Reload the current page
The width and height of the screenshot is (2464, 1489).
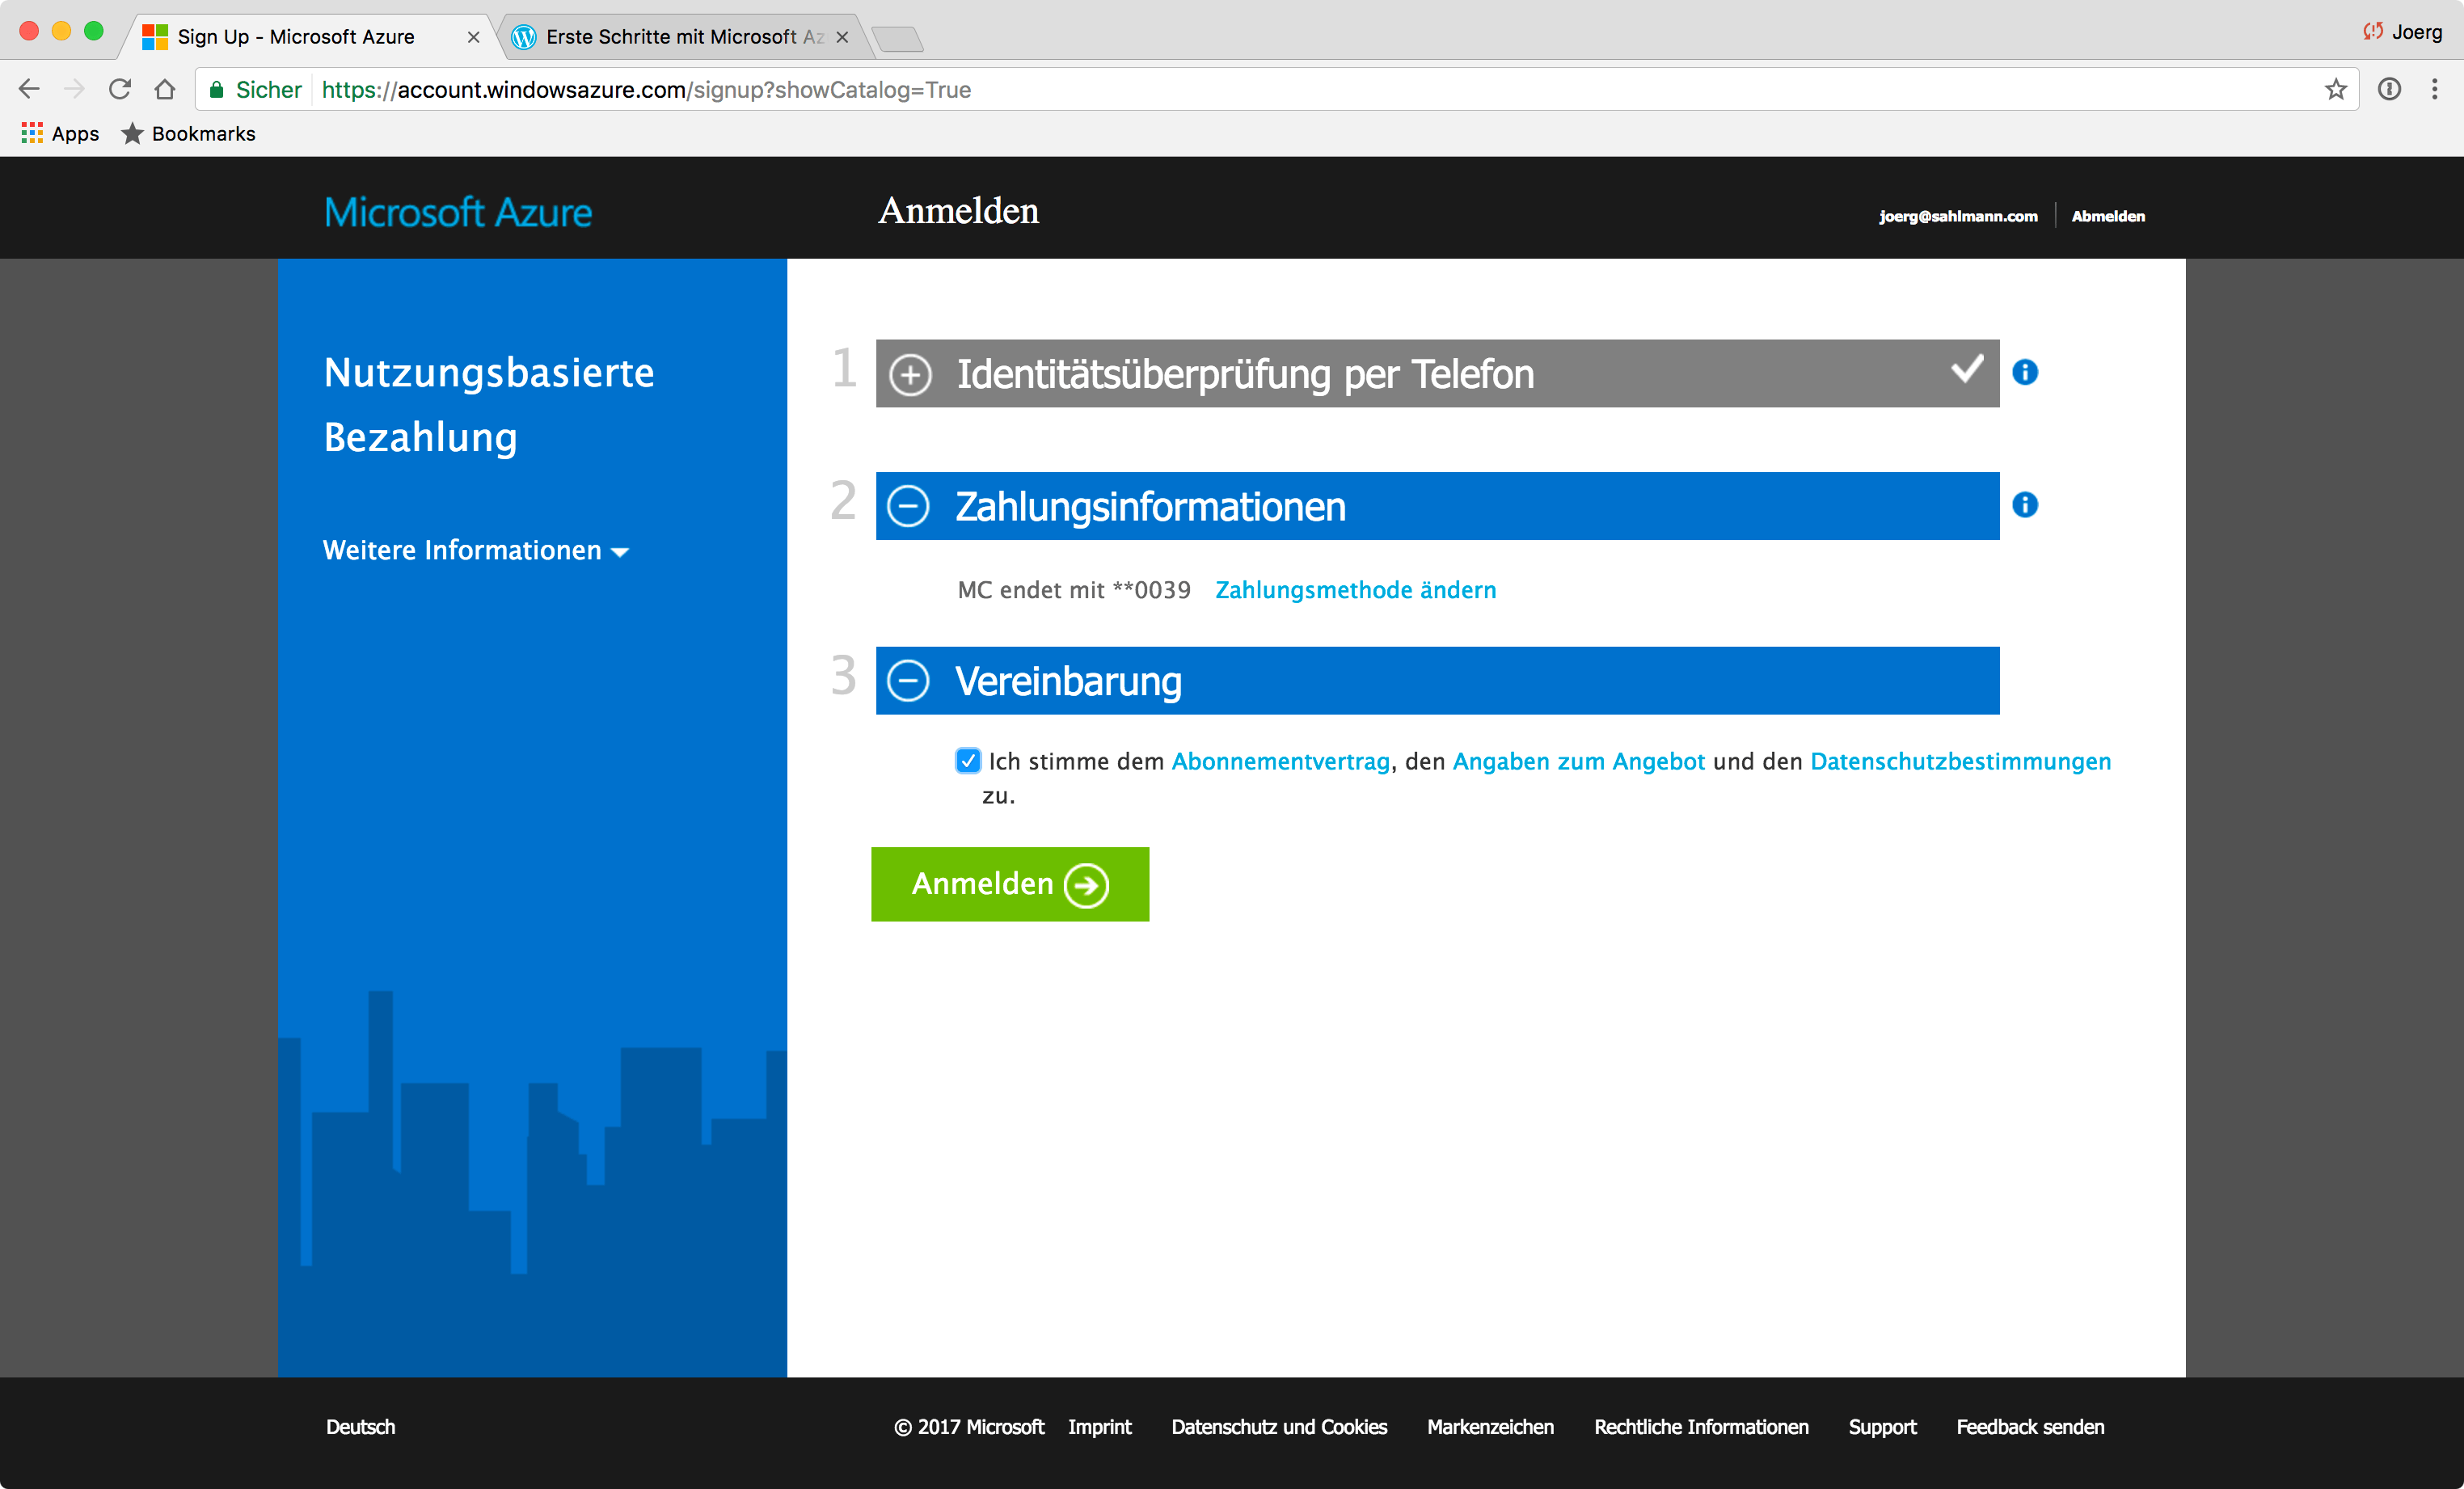point(120,90)
